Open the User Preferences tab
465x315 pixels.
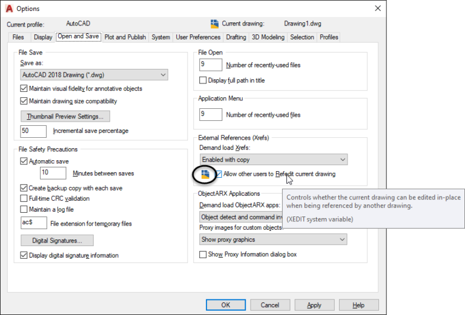tap(198, 37)
